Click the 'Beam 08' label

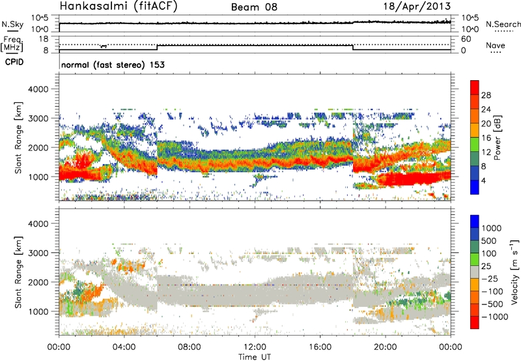pyautogui.click(x=254, y=7)
